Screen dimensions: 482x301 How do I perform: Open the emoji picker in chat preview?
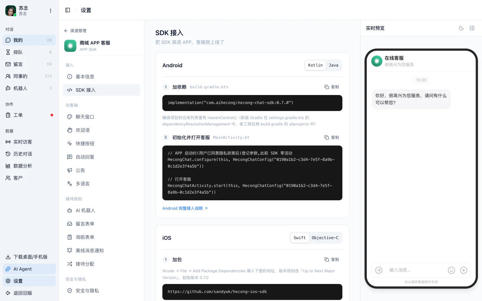click(x=452, y=270)
